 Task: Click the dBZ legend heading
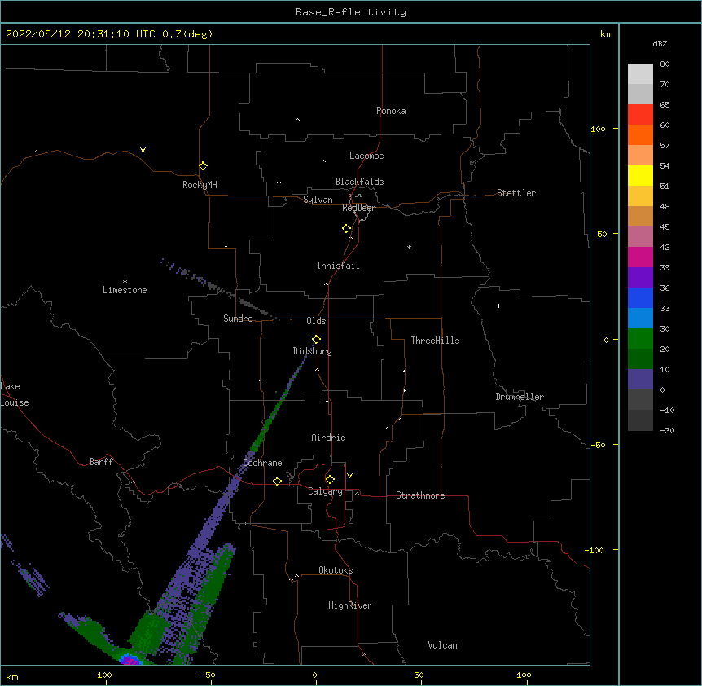point(660,44)
